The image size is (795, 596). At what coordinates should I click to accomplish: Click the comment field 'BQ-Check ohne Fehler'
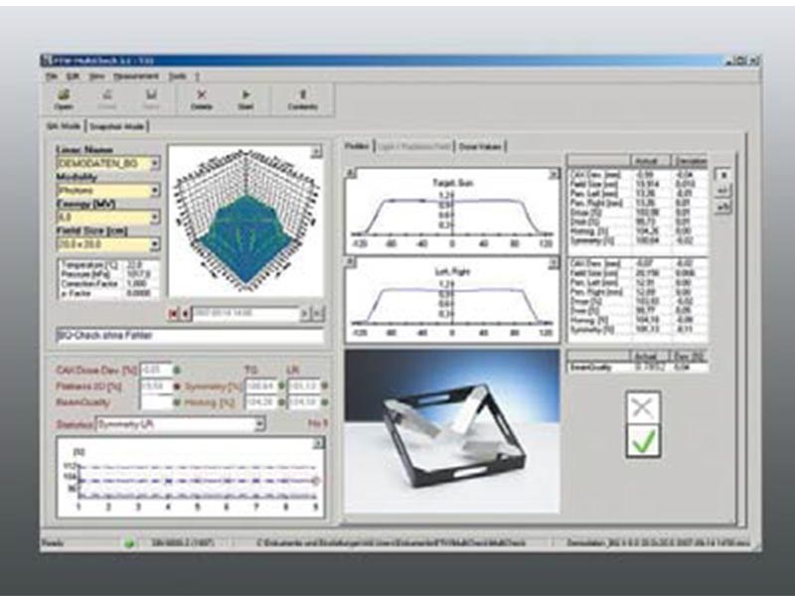tap(190, 336)
